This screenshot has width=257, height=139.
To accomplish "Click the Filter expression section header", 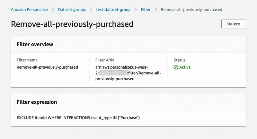I will click(x=37, y=102).
